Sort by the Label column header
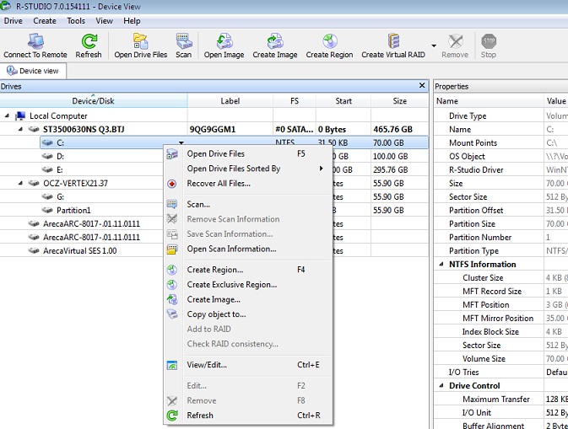The height and width of the screenshot is (429, 568). point(230,101)
